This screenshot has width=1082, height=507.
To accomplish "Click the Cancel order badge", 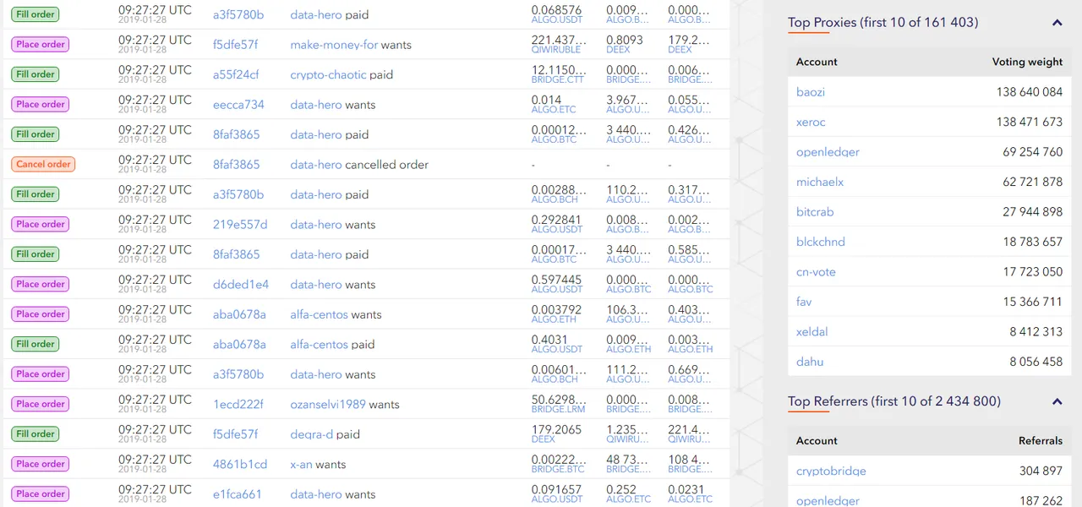I will pos(44,164).
